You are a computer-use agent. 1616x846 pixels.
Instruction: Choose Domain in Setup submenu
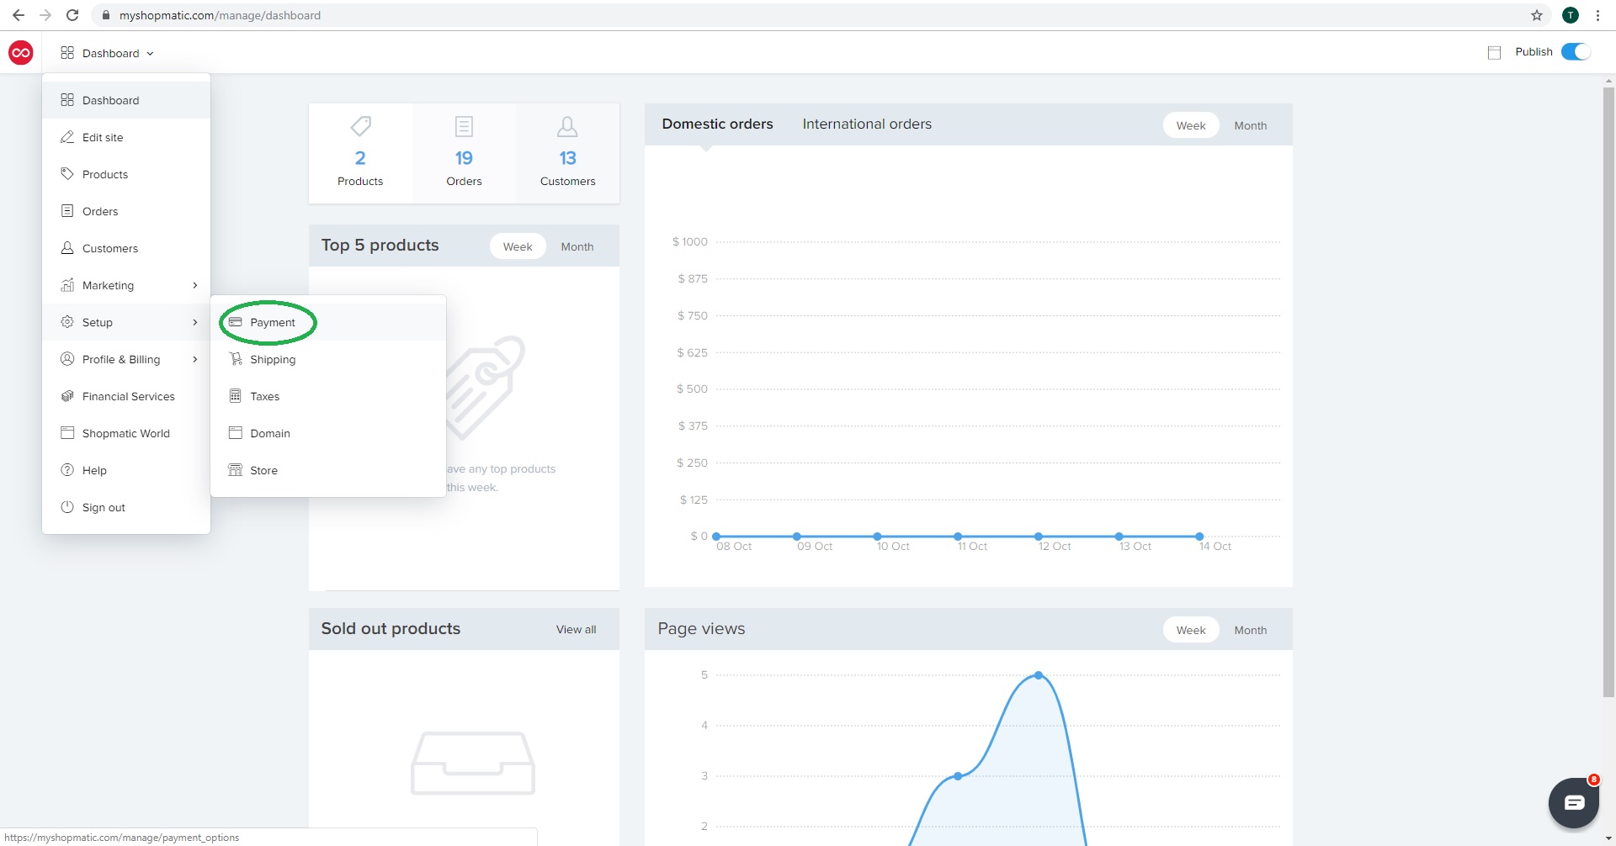tap(328, 433)
